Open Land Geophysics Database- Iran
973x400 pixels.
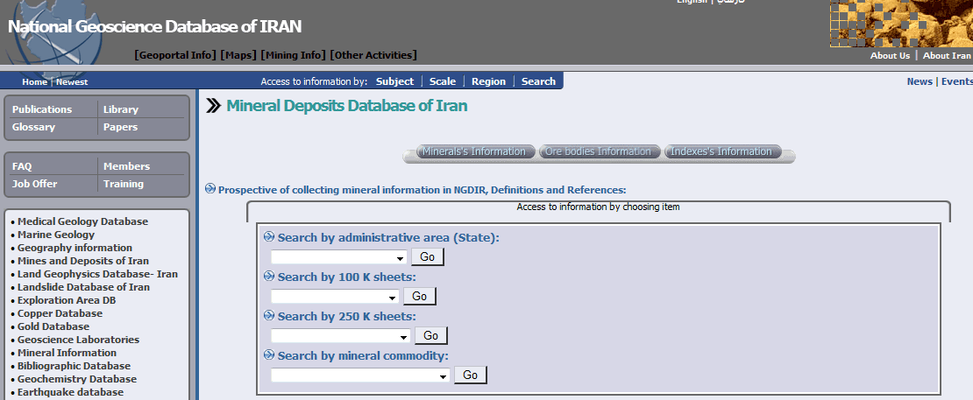tap(97, 274)
